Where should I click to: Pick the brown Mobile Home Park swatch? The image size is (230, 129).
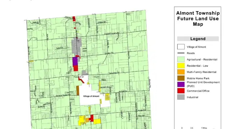[x=181, y=78]
